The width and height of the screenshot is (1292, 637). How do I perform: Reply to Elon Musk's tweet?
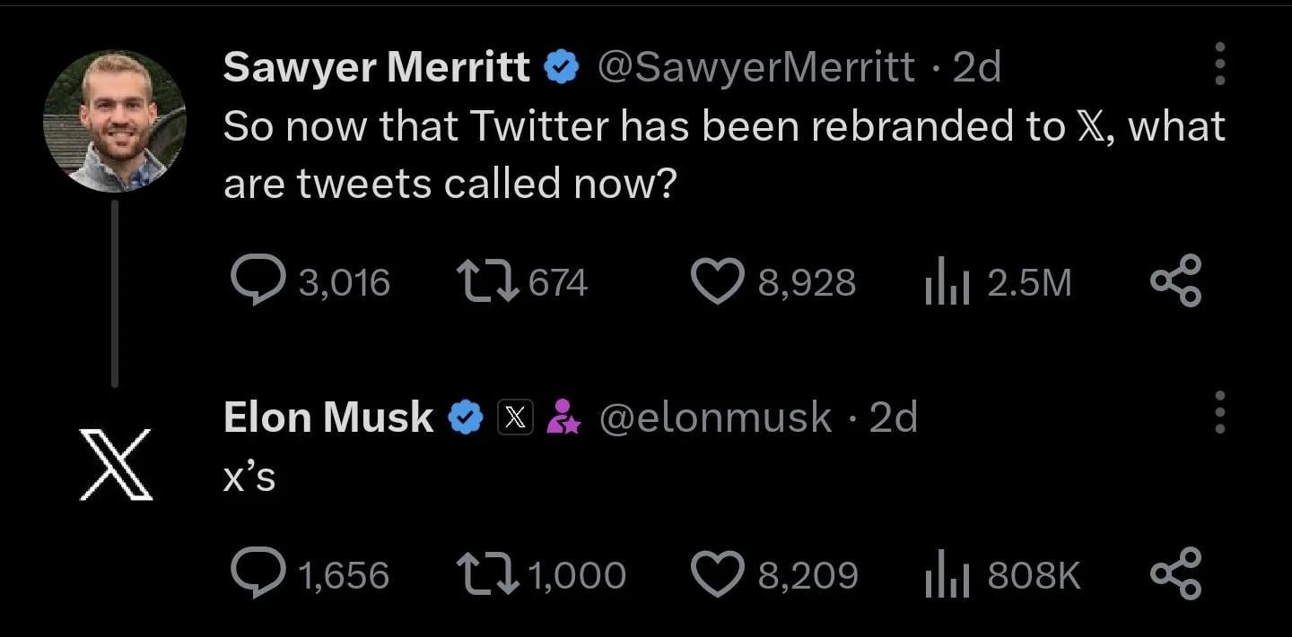click(258, 573)
